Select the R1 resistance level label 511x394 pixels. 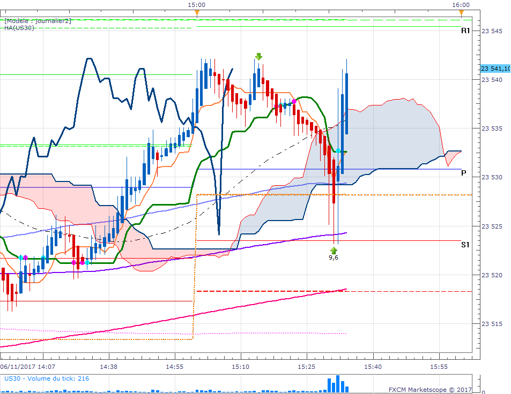coord(465,31)
